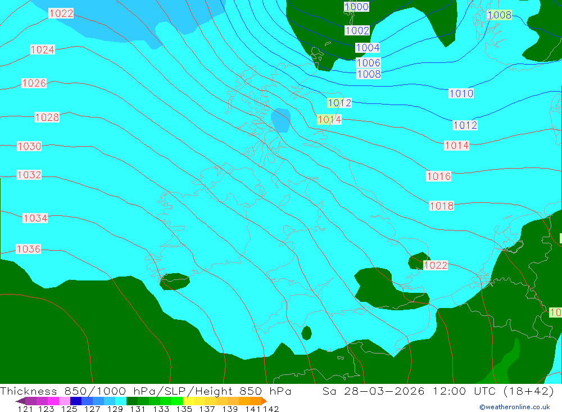The image size is (562, 412).
Task: Pick the bright magenta legend swatch
Action: (53, 401)
